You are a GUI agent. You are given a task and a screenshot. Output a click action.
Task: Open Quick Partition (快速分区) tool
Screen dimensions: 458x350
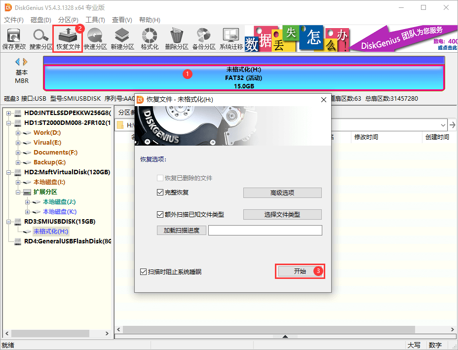[x=95, y=39]
